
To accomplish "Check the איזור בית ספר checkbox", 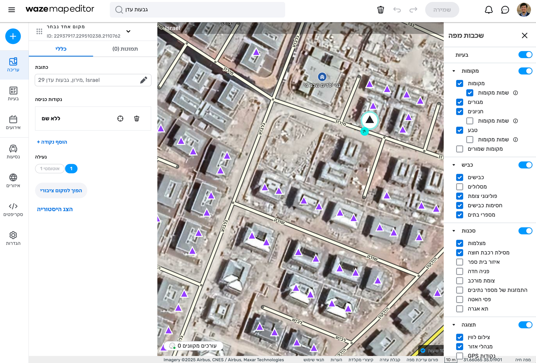I will (460, 262).
